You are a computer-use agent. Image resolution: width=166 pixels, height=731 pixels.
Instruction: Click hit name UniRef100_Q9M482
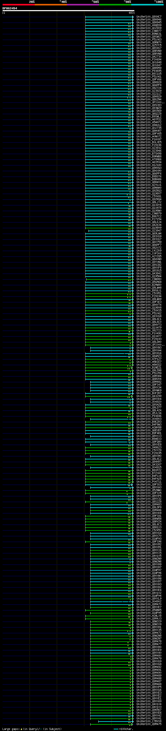pos(149,382)
